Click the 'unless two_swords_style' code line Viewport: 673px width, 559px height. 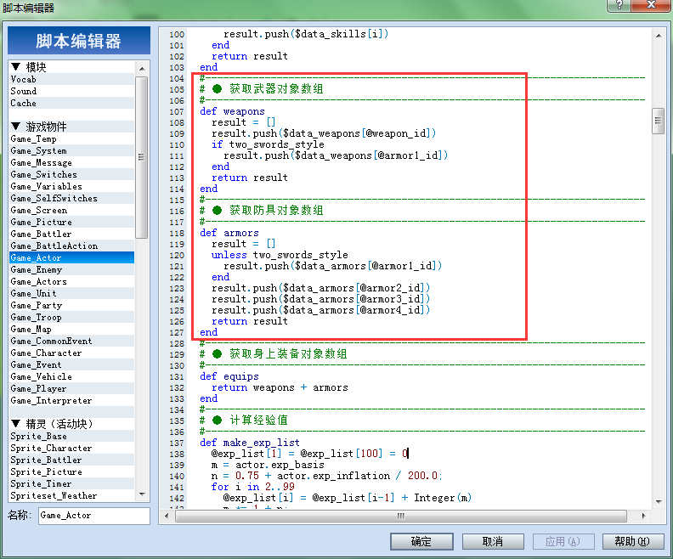280,255
